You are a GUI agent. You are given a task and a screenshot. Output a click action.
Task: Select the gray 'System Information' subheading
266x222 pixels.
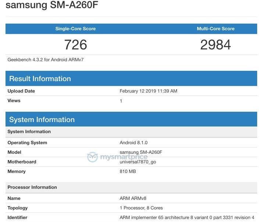(29, 132)
